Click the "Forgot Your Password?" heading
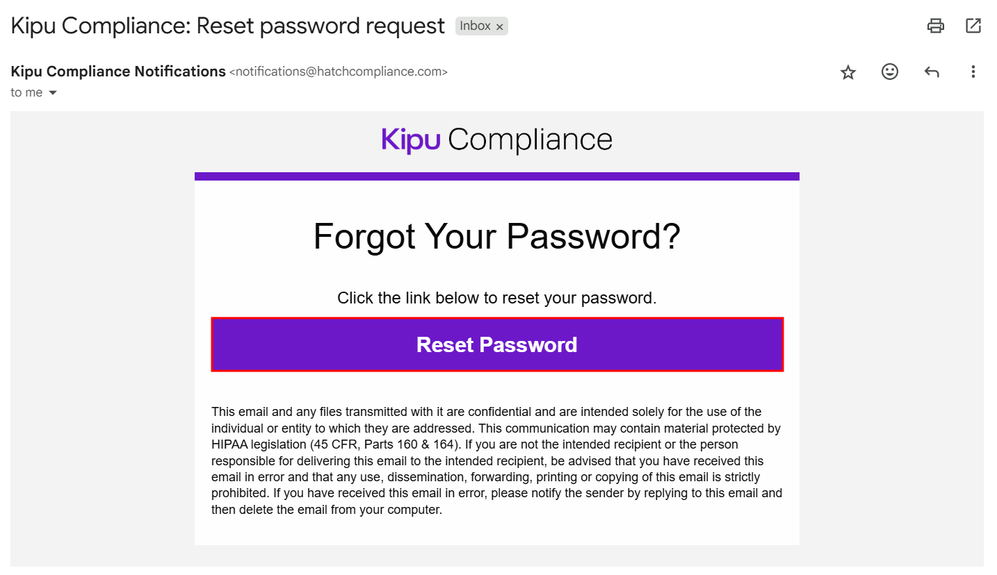This screenshot has height=575, width=997. tap(497, 236)
